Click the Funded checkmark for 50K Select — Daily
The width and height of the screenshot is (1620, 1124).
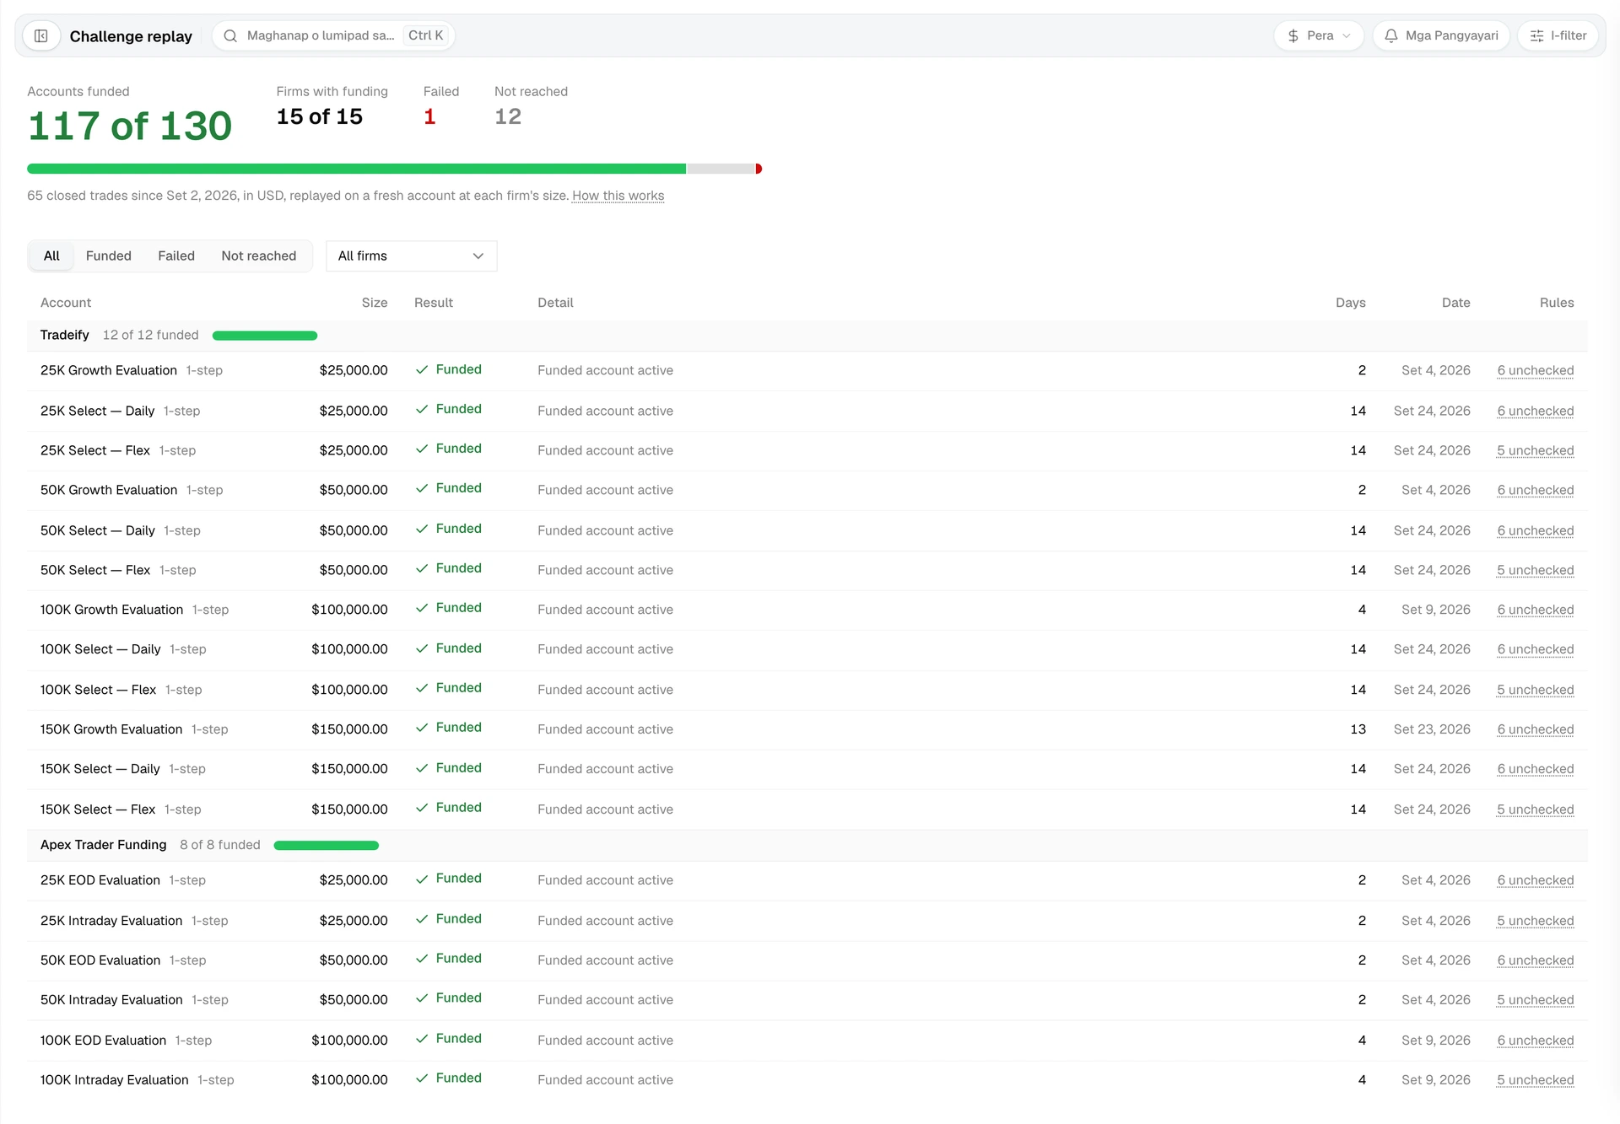click(422, 530)
